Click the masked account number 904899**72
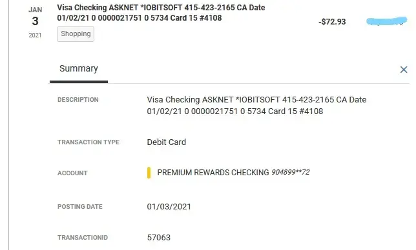 tap(290, 172)
